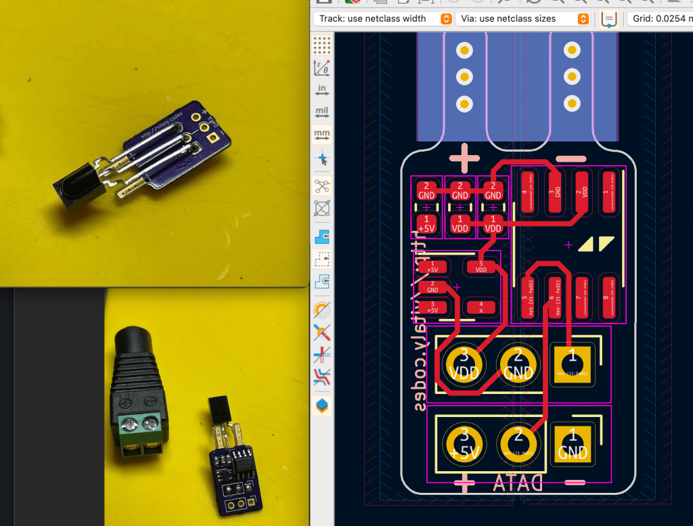Open the Track width dropdown
This screenshot has height=526, width=693.
383,19
